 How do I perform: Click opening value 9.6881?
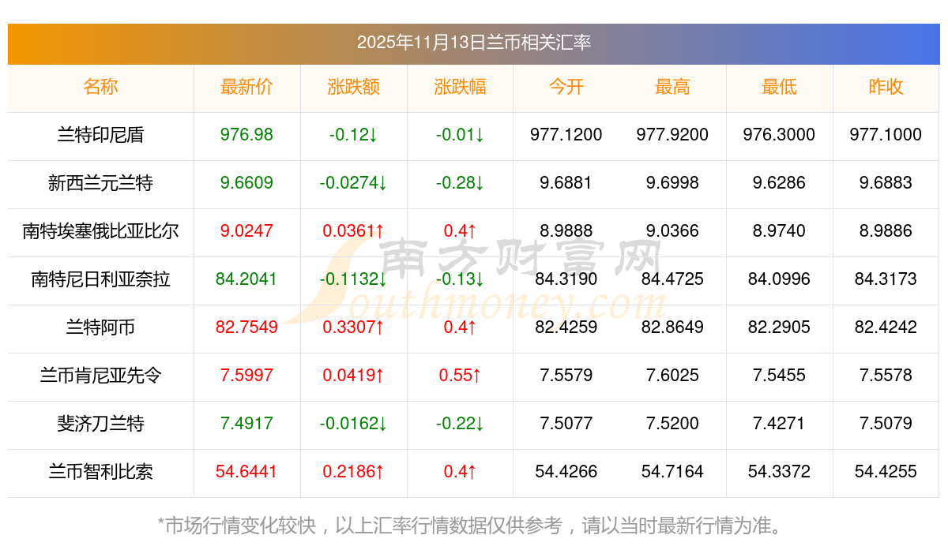coord(566,183)
